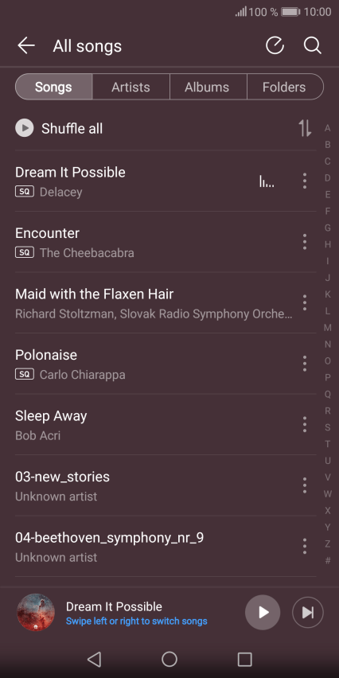Viewport: 339px width, 678px height.
Task: Tap the Shuffle all play icon
Action: (x=24, y=128)
